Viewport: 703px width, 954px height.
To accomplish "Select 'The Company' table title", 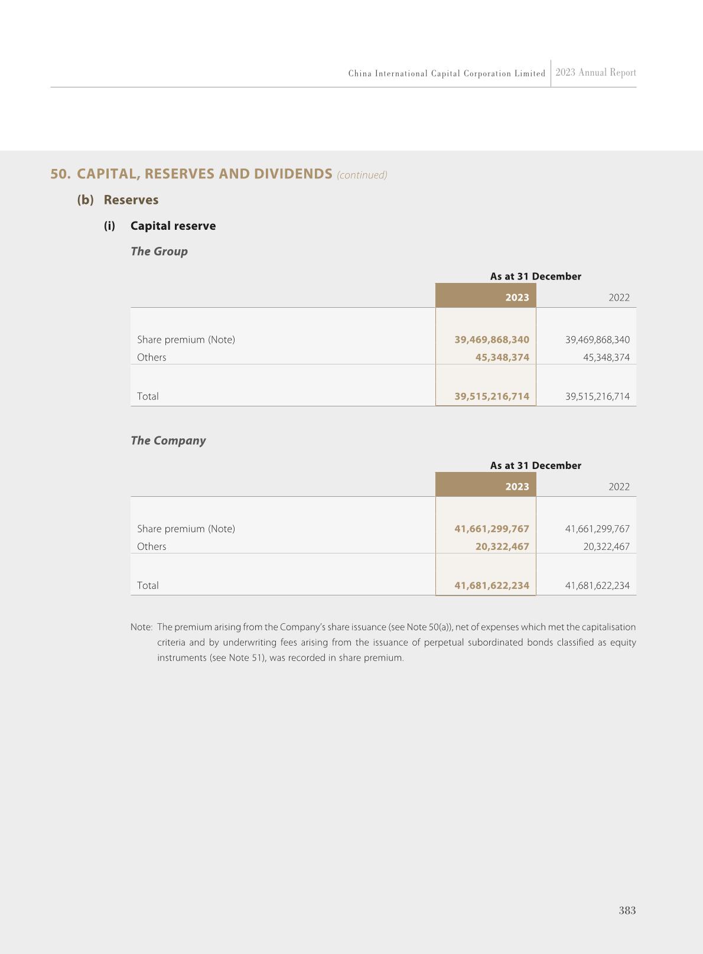I will pyautogui.click(x=168, y=441).
